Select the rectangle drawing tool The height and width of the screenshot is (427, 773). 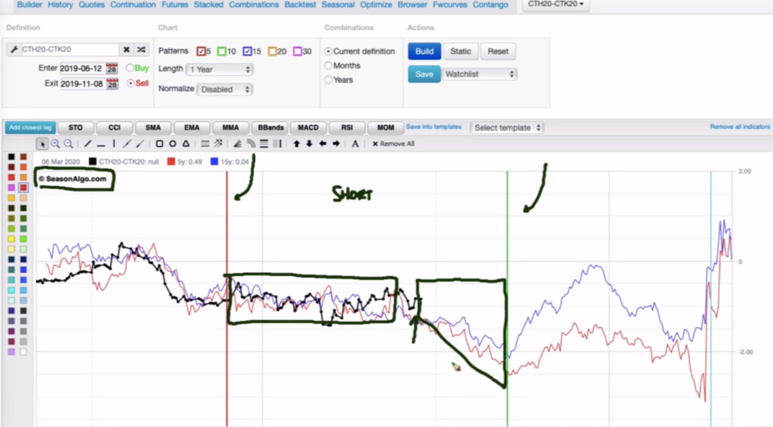[159, 144]
